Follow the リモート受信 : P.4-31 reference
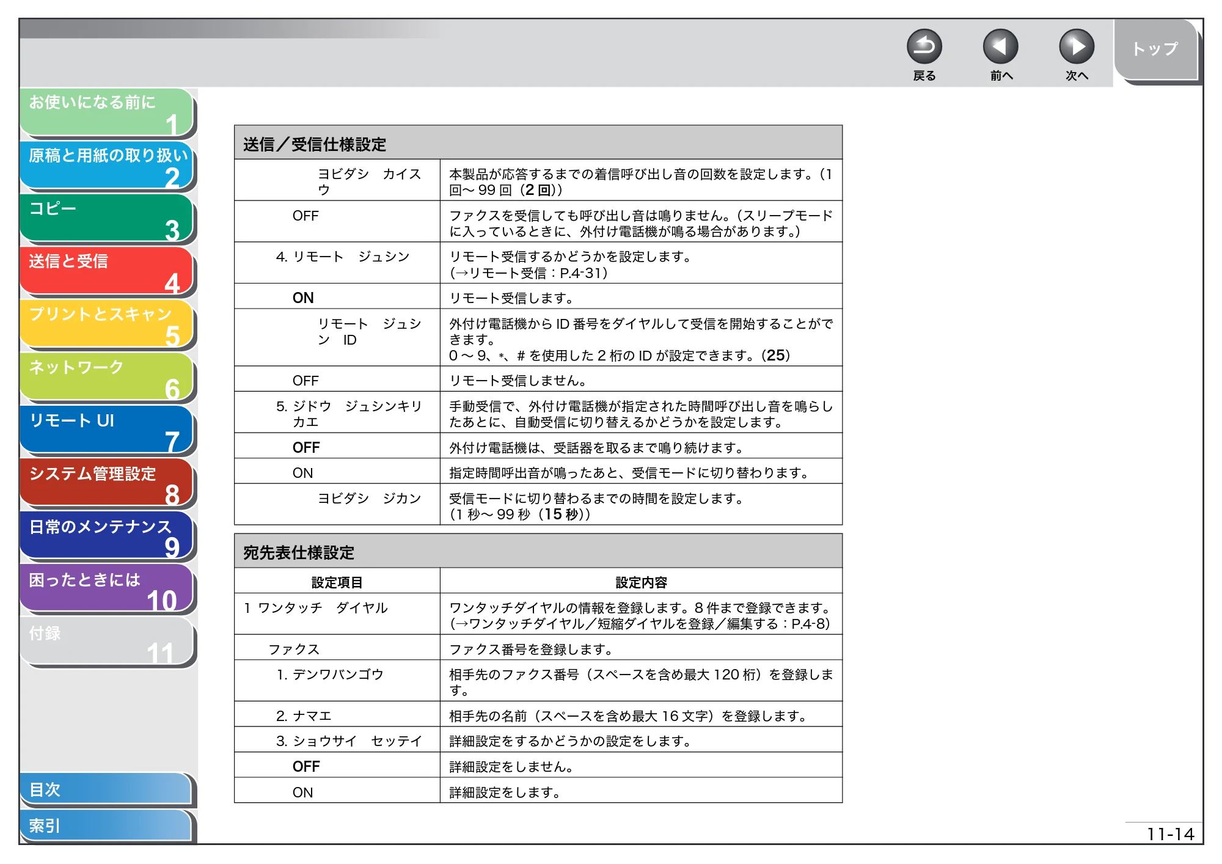The width and height of the screenshot is (1222, 864). [x=529, y=273]
